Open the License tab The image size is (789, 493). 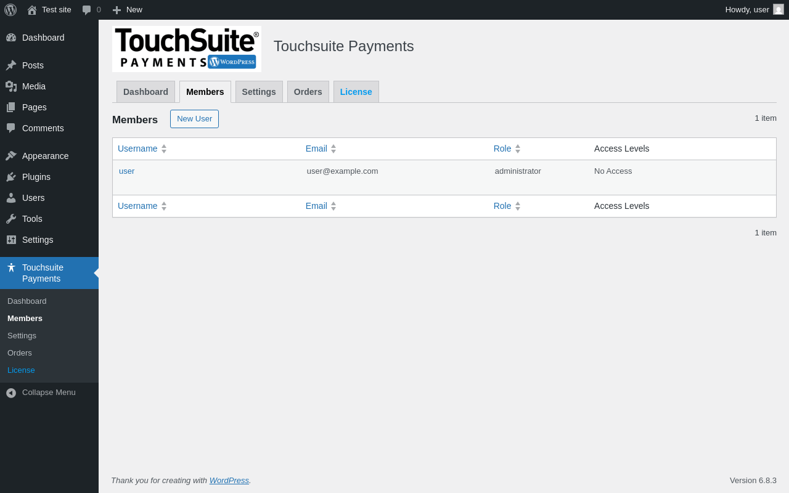356,92
